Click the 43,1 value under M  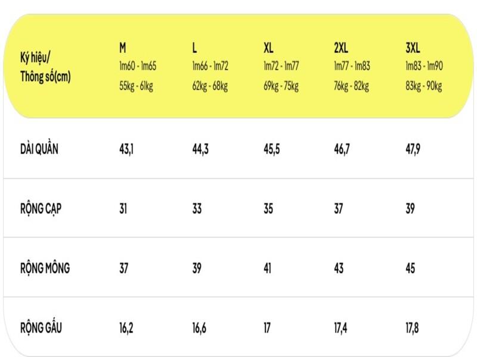126,149
